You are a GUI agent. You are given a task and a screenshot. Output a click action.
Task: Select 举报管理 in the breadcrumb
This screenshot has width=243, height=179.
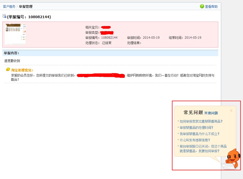tap(26, 6)
